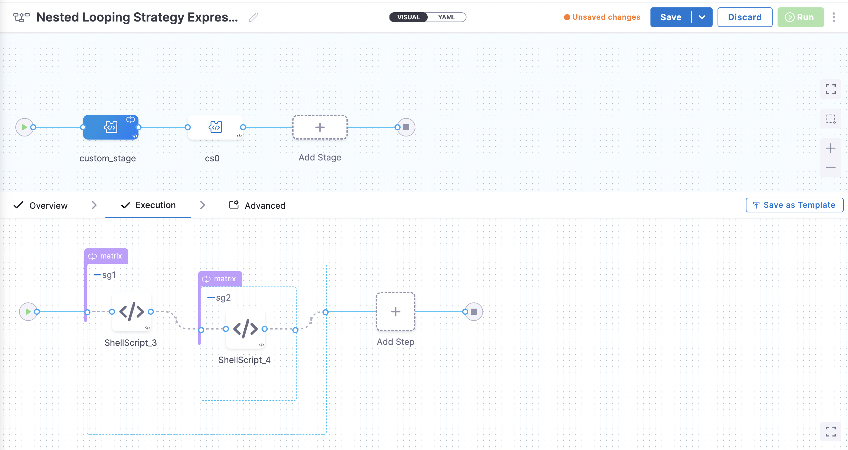Click the pencil icon to edit pipeline name
This screenshot has width=848, height=450.
coord(253,17)
